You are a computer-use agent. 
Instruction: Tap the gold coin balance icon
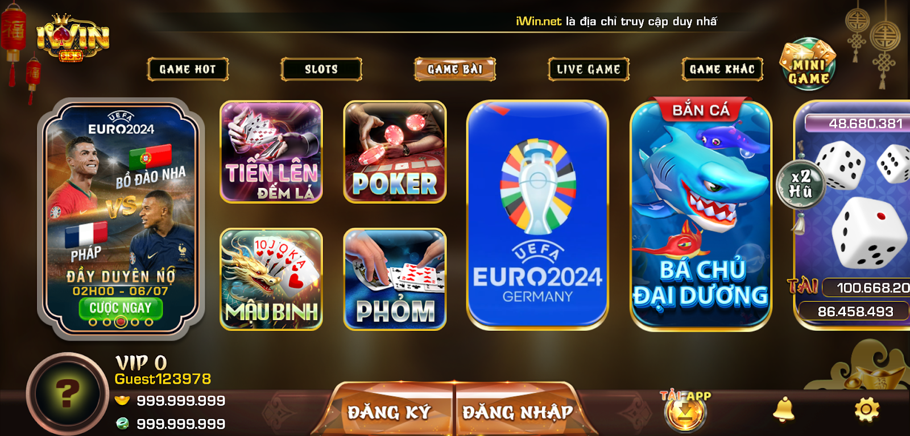coord(122,400)
